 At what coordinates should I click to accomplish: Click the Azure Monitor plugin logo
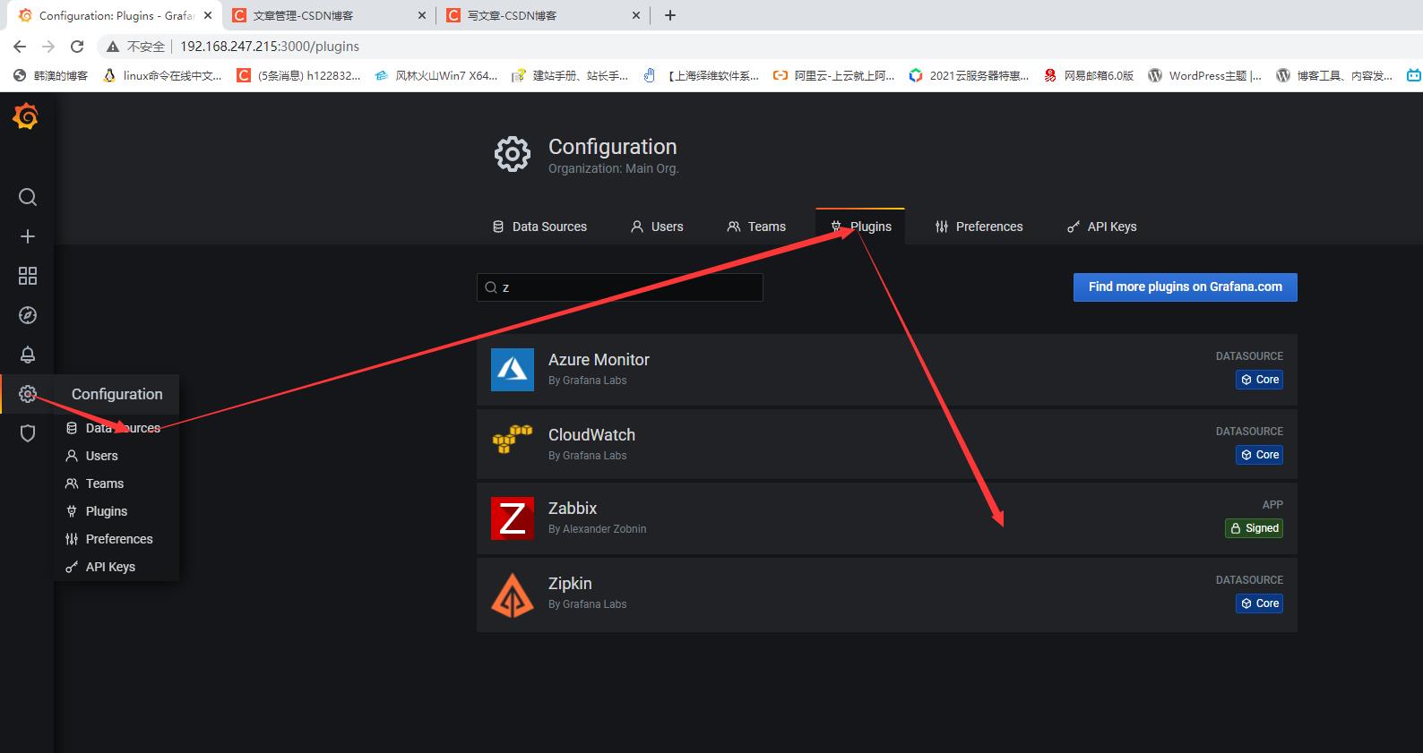(513, 370)
